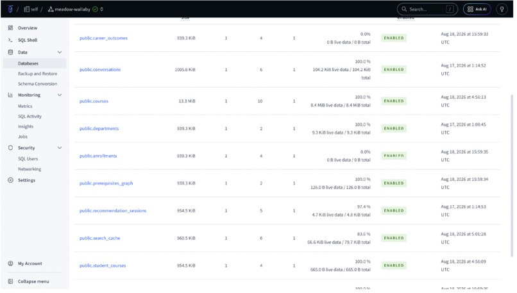The height and width of the screenshot is (293, 517).
Task: Click 960.5 KiB size for public.search_cache
Action: coord(186,238)
